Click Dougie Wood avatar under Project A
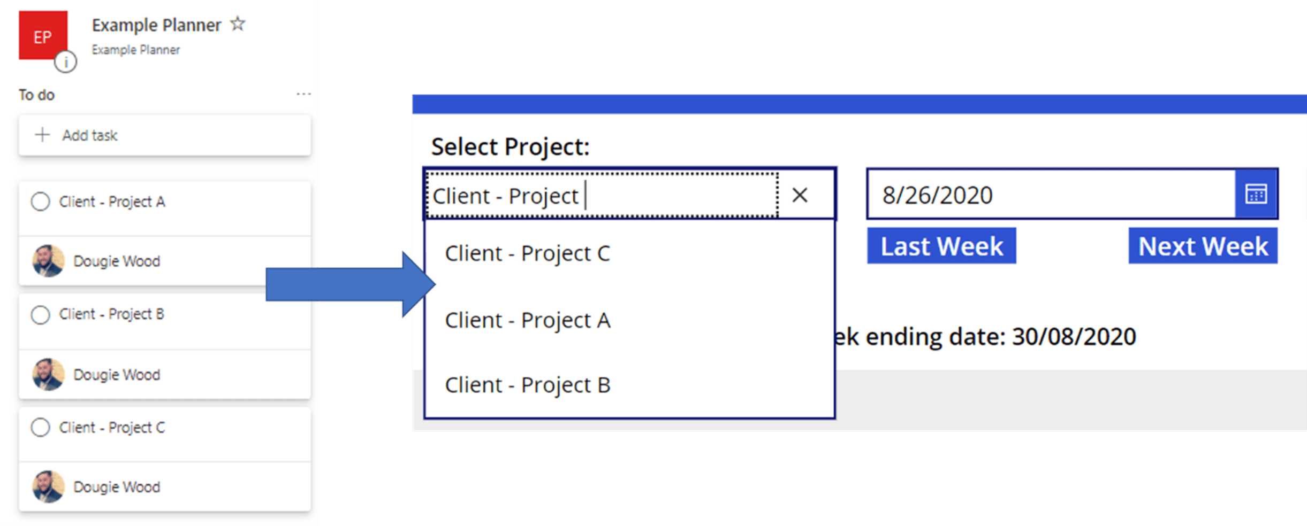 pos(48,261)
